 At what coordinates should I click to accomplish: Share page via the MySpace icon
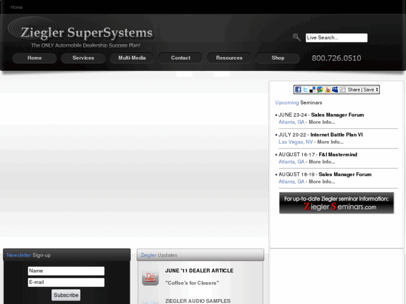click(x=335, y=89)
